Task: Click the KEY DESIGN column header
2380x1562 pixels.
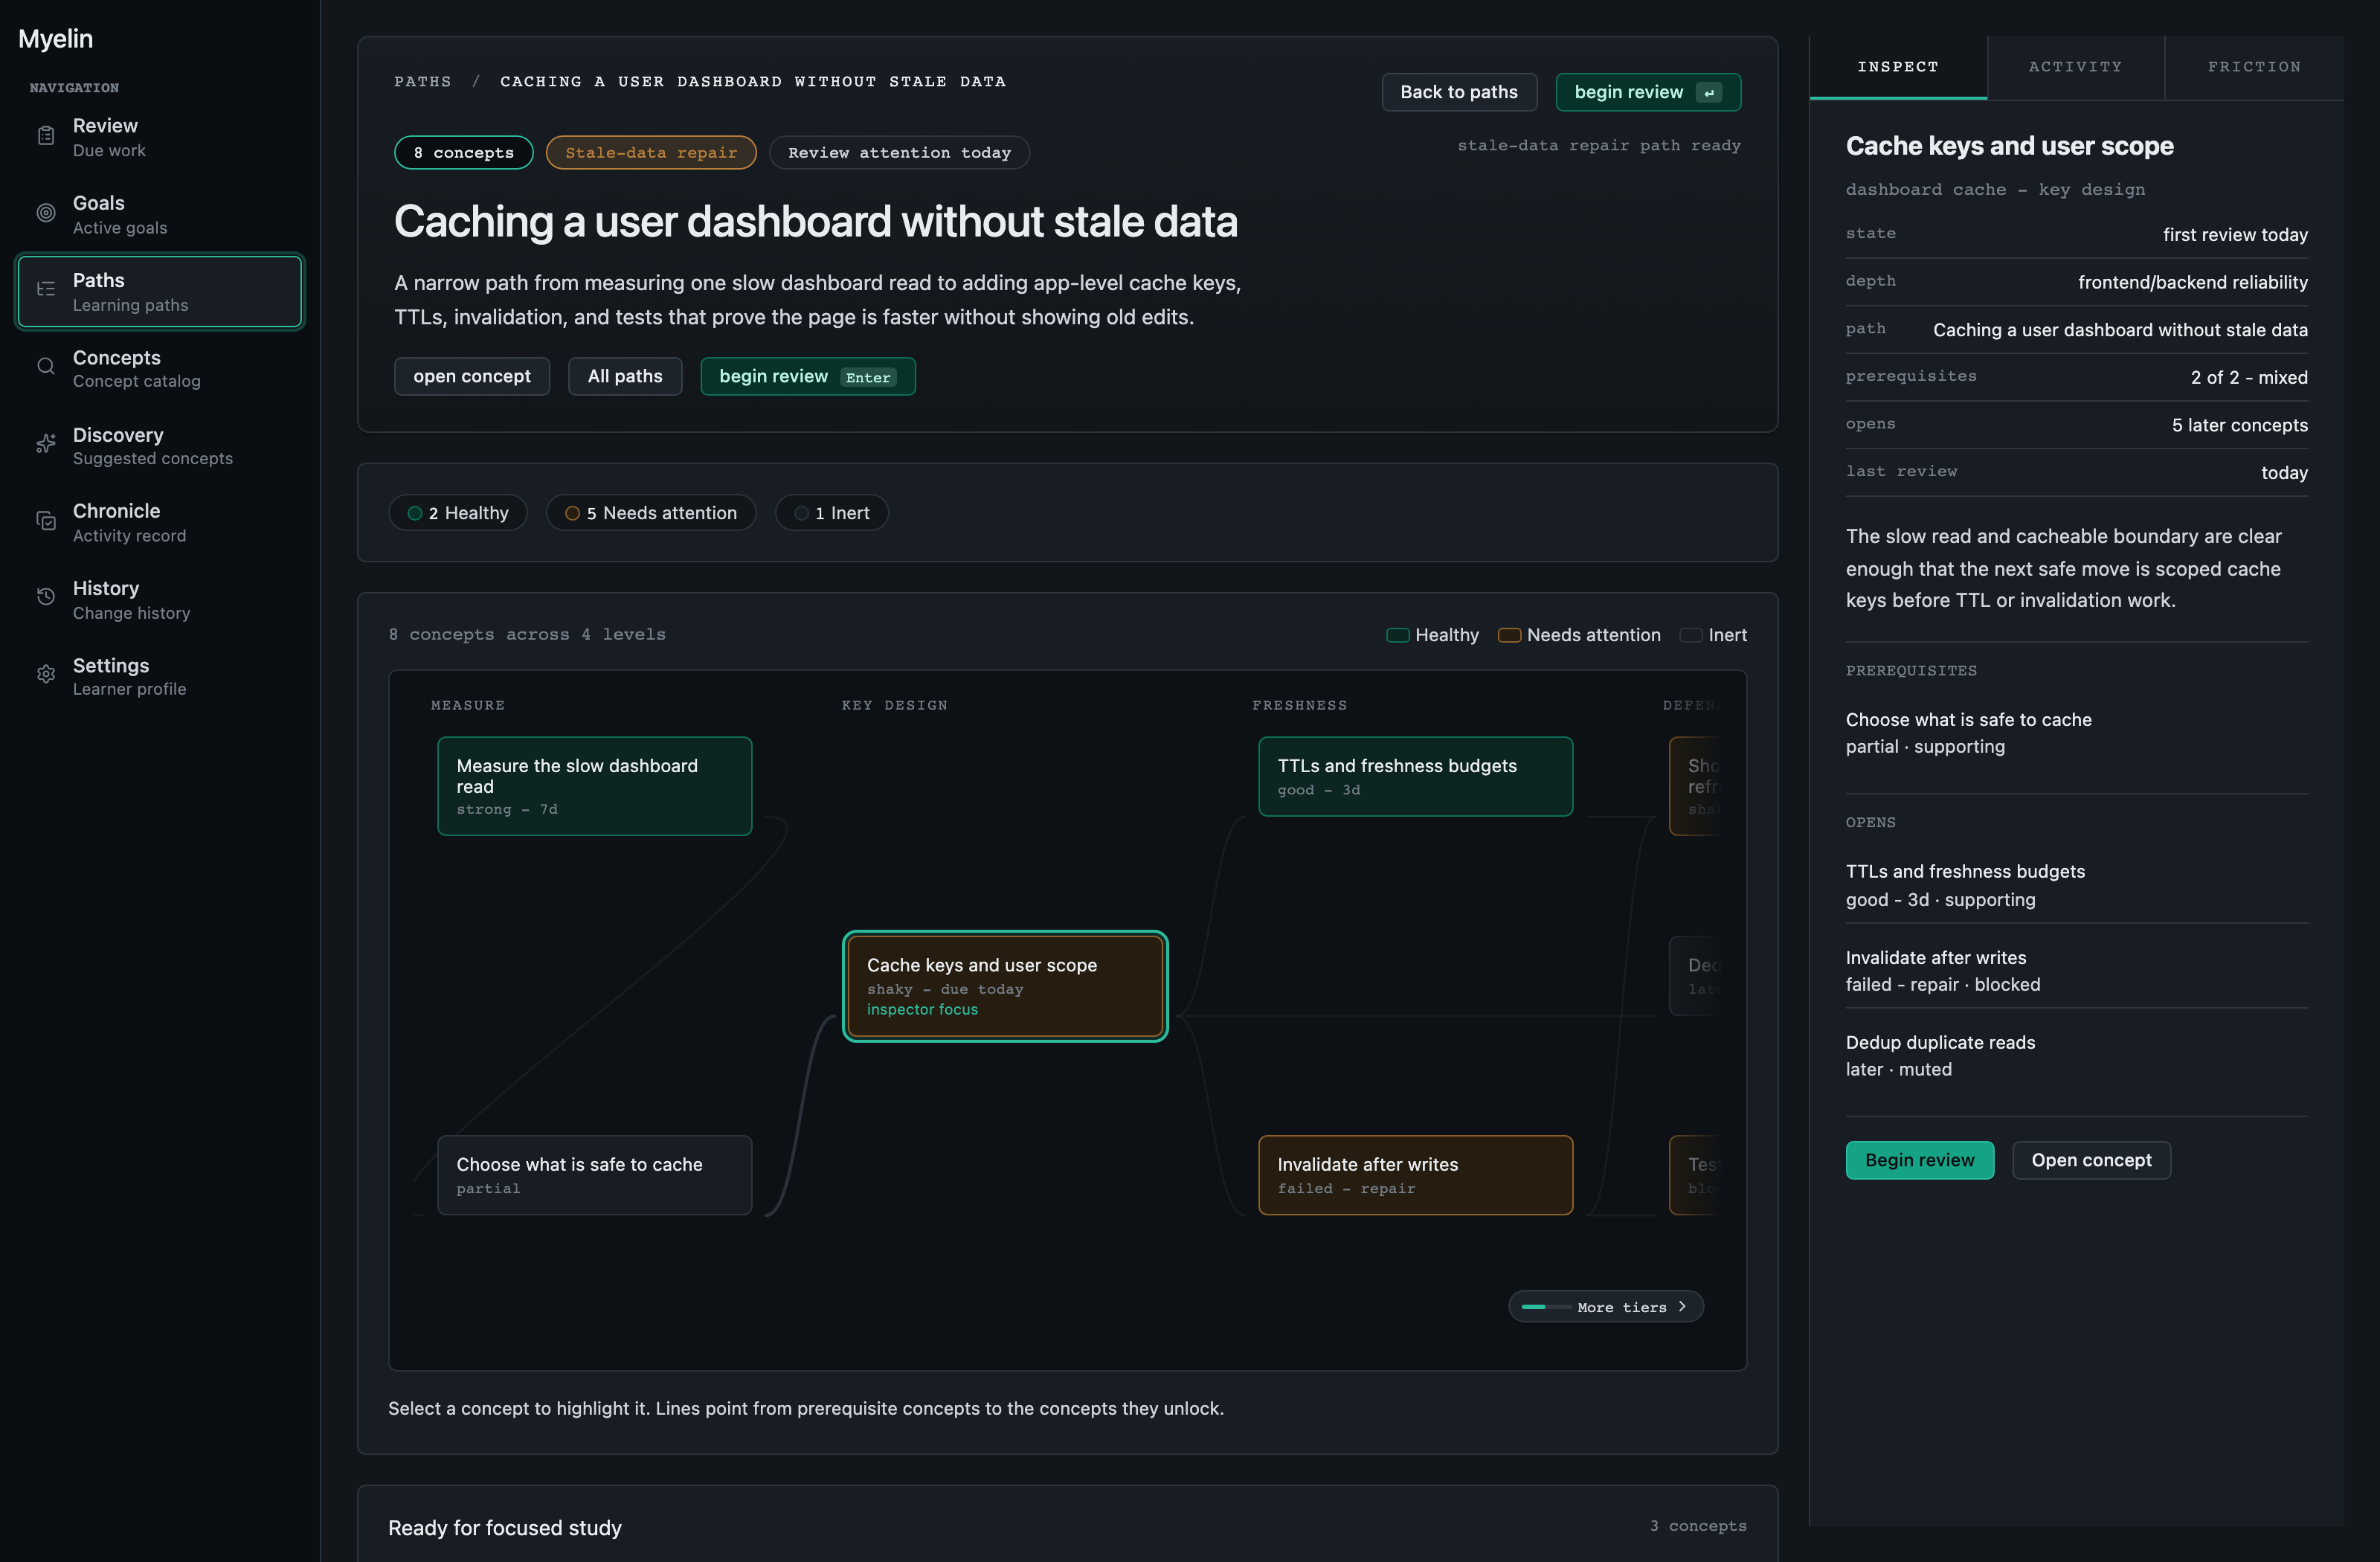Action: coord(894,705)
